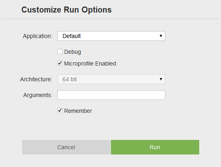
Task: Select the 64 bit text in Architecture box
Action: (69, 79)
